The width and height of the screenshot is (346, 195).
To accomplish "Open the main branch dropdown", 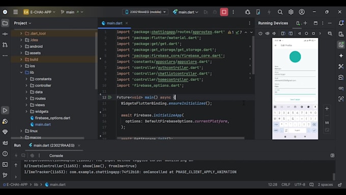I will pos(72,12).
